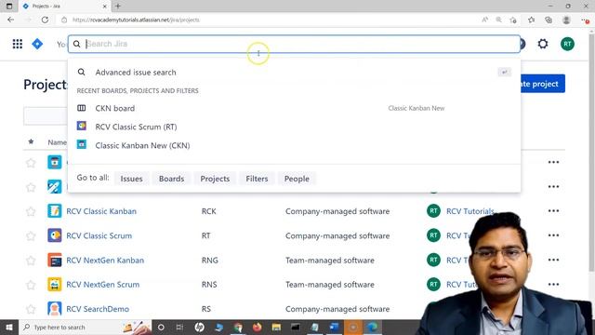Star the RCV NextGen Scrum project
Image resolution: width=595 pixels, height=335 pixels.
coord(31,285)
